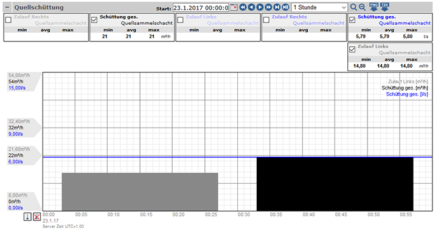Click the '00:05' time axis label
This screenshot has width=438, height=231.
click(82, 215)
